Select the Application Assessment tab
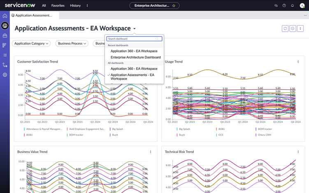The height and width of the screenshot is (193, 309). click(35, 15)
